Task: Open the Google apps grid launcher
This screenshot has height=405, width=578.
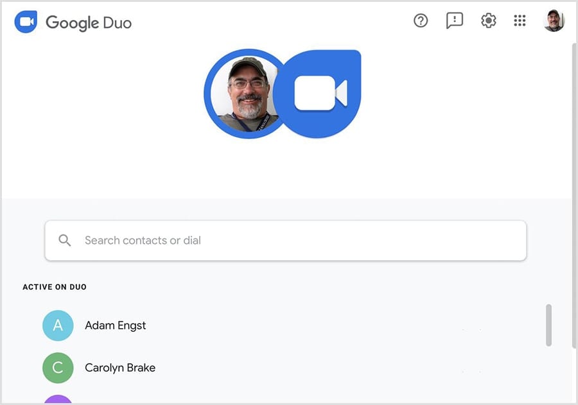Action: pyautogui.click(x=520, y=21)
